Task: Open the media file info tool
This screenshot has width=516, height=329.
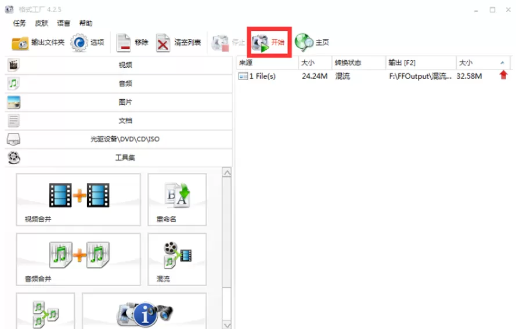Action: tap(144, 311)
